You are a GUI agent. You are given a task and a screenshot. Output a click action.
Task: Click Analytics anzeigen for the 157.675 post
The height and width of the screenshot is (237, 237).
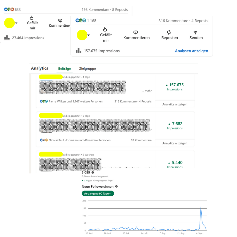coord(175,104)
